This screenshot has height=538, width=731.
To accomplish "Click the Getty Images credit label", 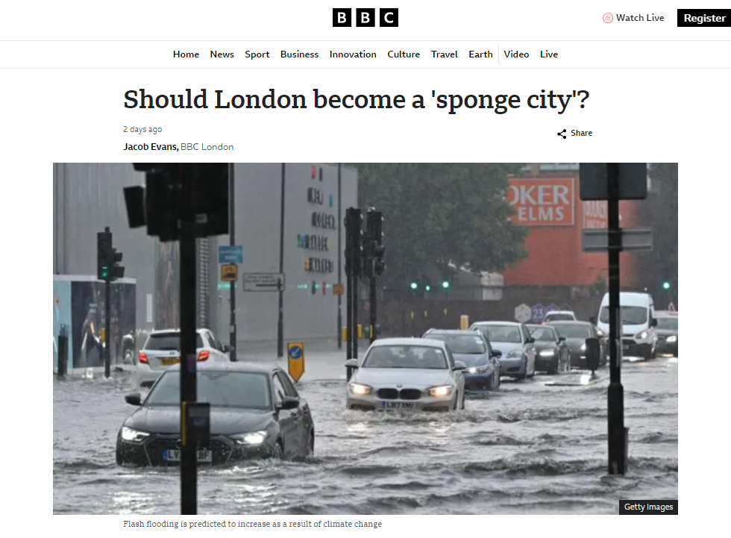I will (x=648, y=507).
